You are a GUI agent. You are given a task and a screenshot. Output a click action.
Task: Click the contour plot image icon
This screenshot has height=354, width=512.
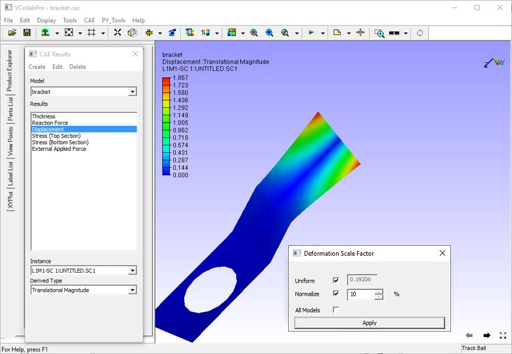[232, 33]
